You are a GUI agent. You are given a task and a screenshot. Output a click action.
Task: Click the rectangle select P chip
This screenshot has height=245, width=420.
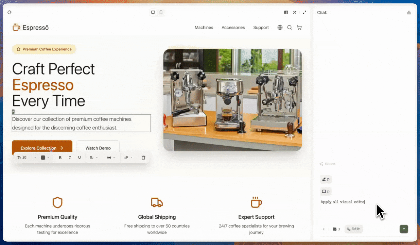tap(326, 192)
